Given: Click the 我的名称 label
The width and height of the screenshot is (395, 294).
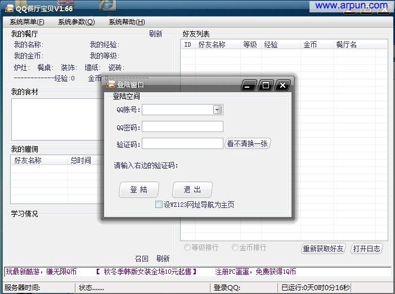Looking at the screenshot, I should tap(29, 44).
